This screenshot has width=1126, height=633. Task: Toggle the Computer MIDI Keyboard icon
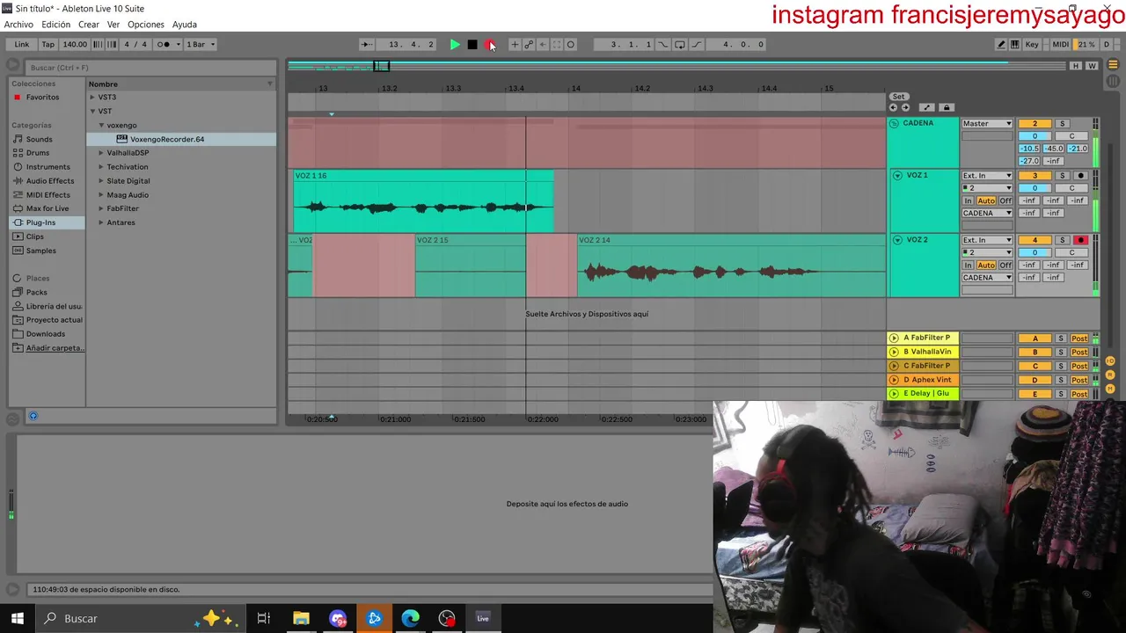[1015, 44]
